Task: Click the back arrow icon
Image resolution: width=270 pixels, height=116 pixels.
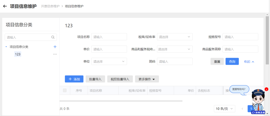Action: point(5,6)
